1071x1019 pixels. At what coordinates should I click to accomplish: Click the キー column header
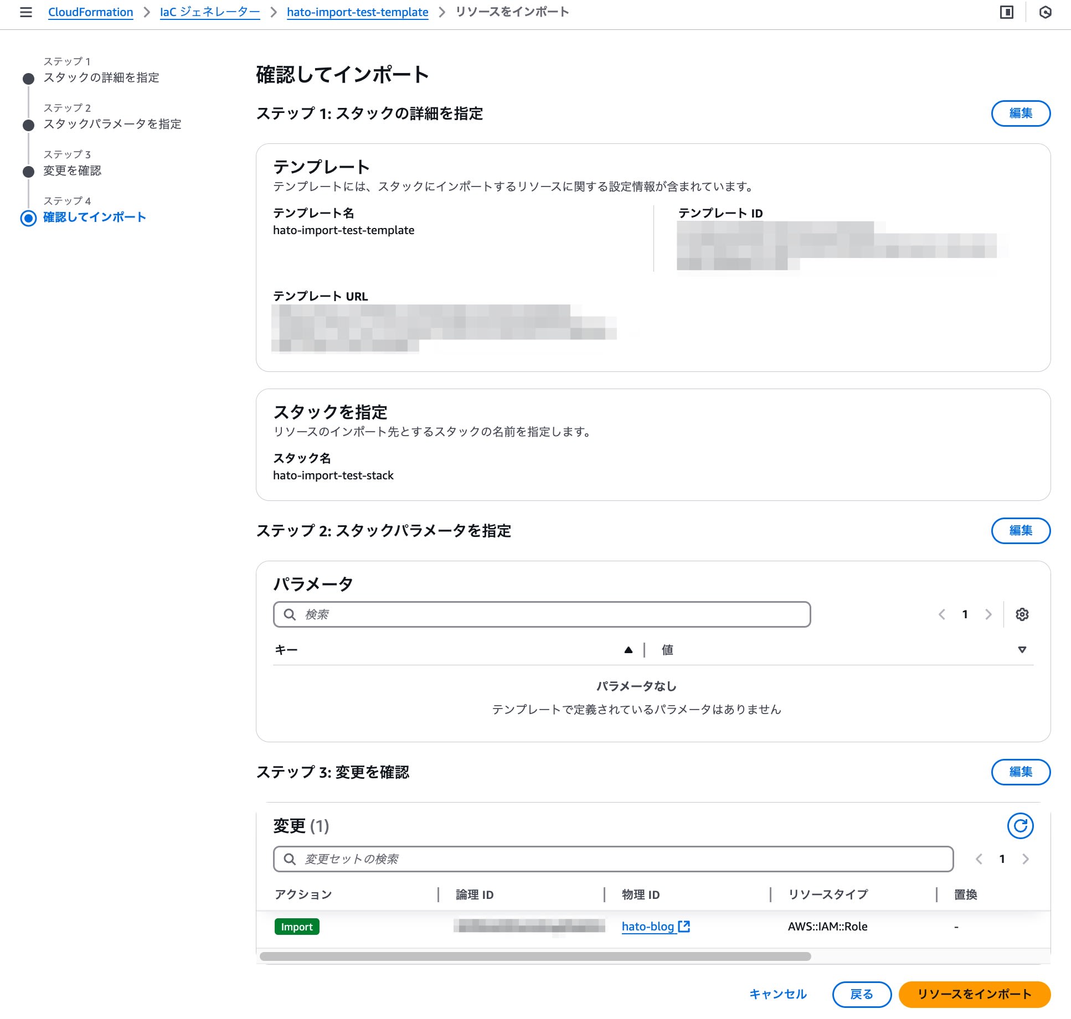point(286,650)
